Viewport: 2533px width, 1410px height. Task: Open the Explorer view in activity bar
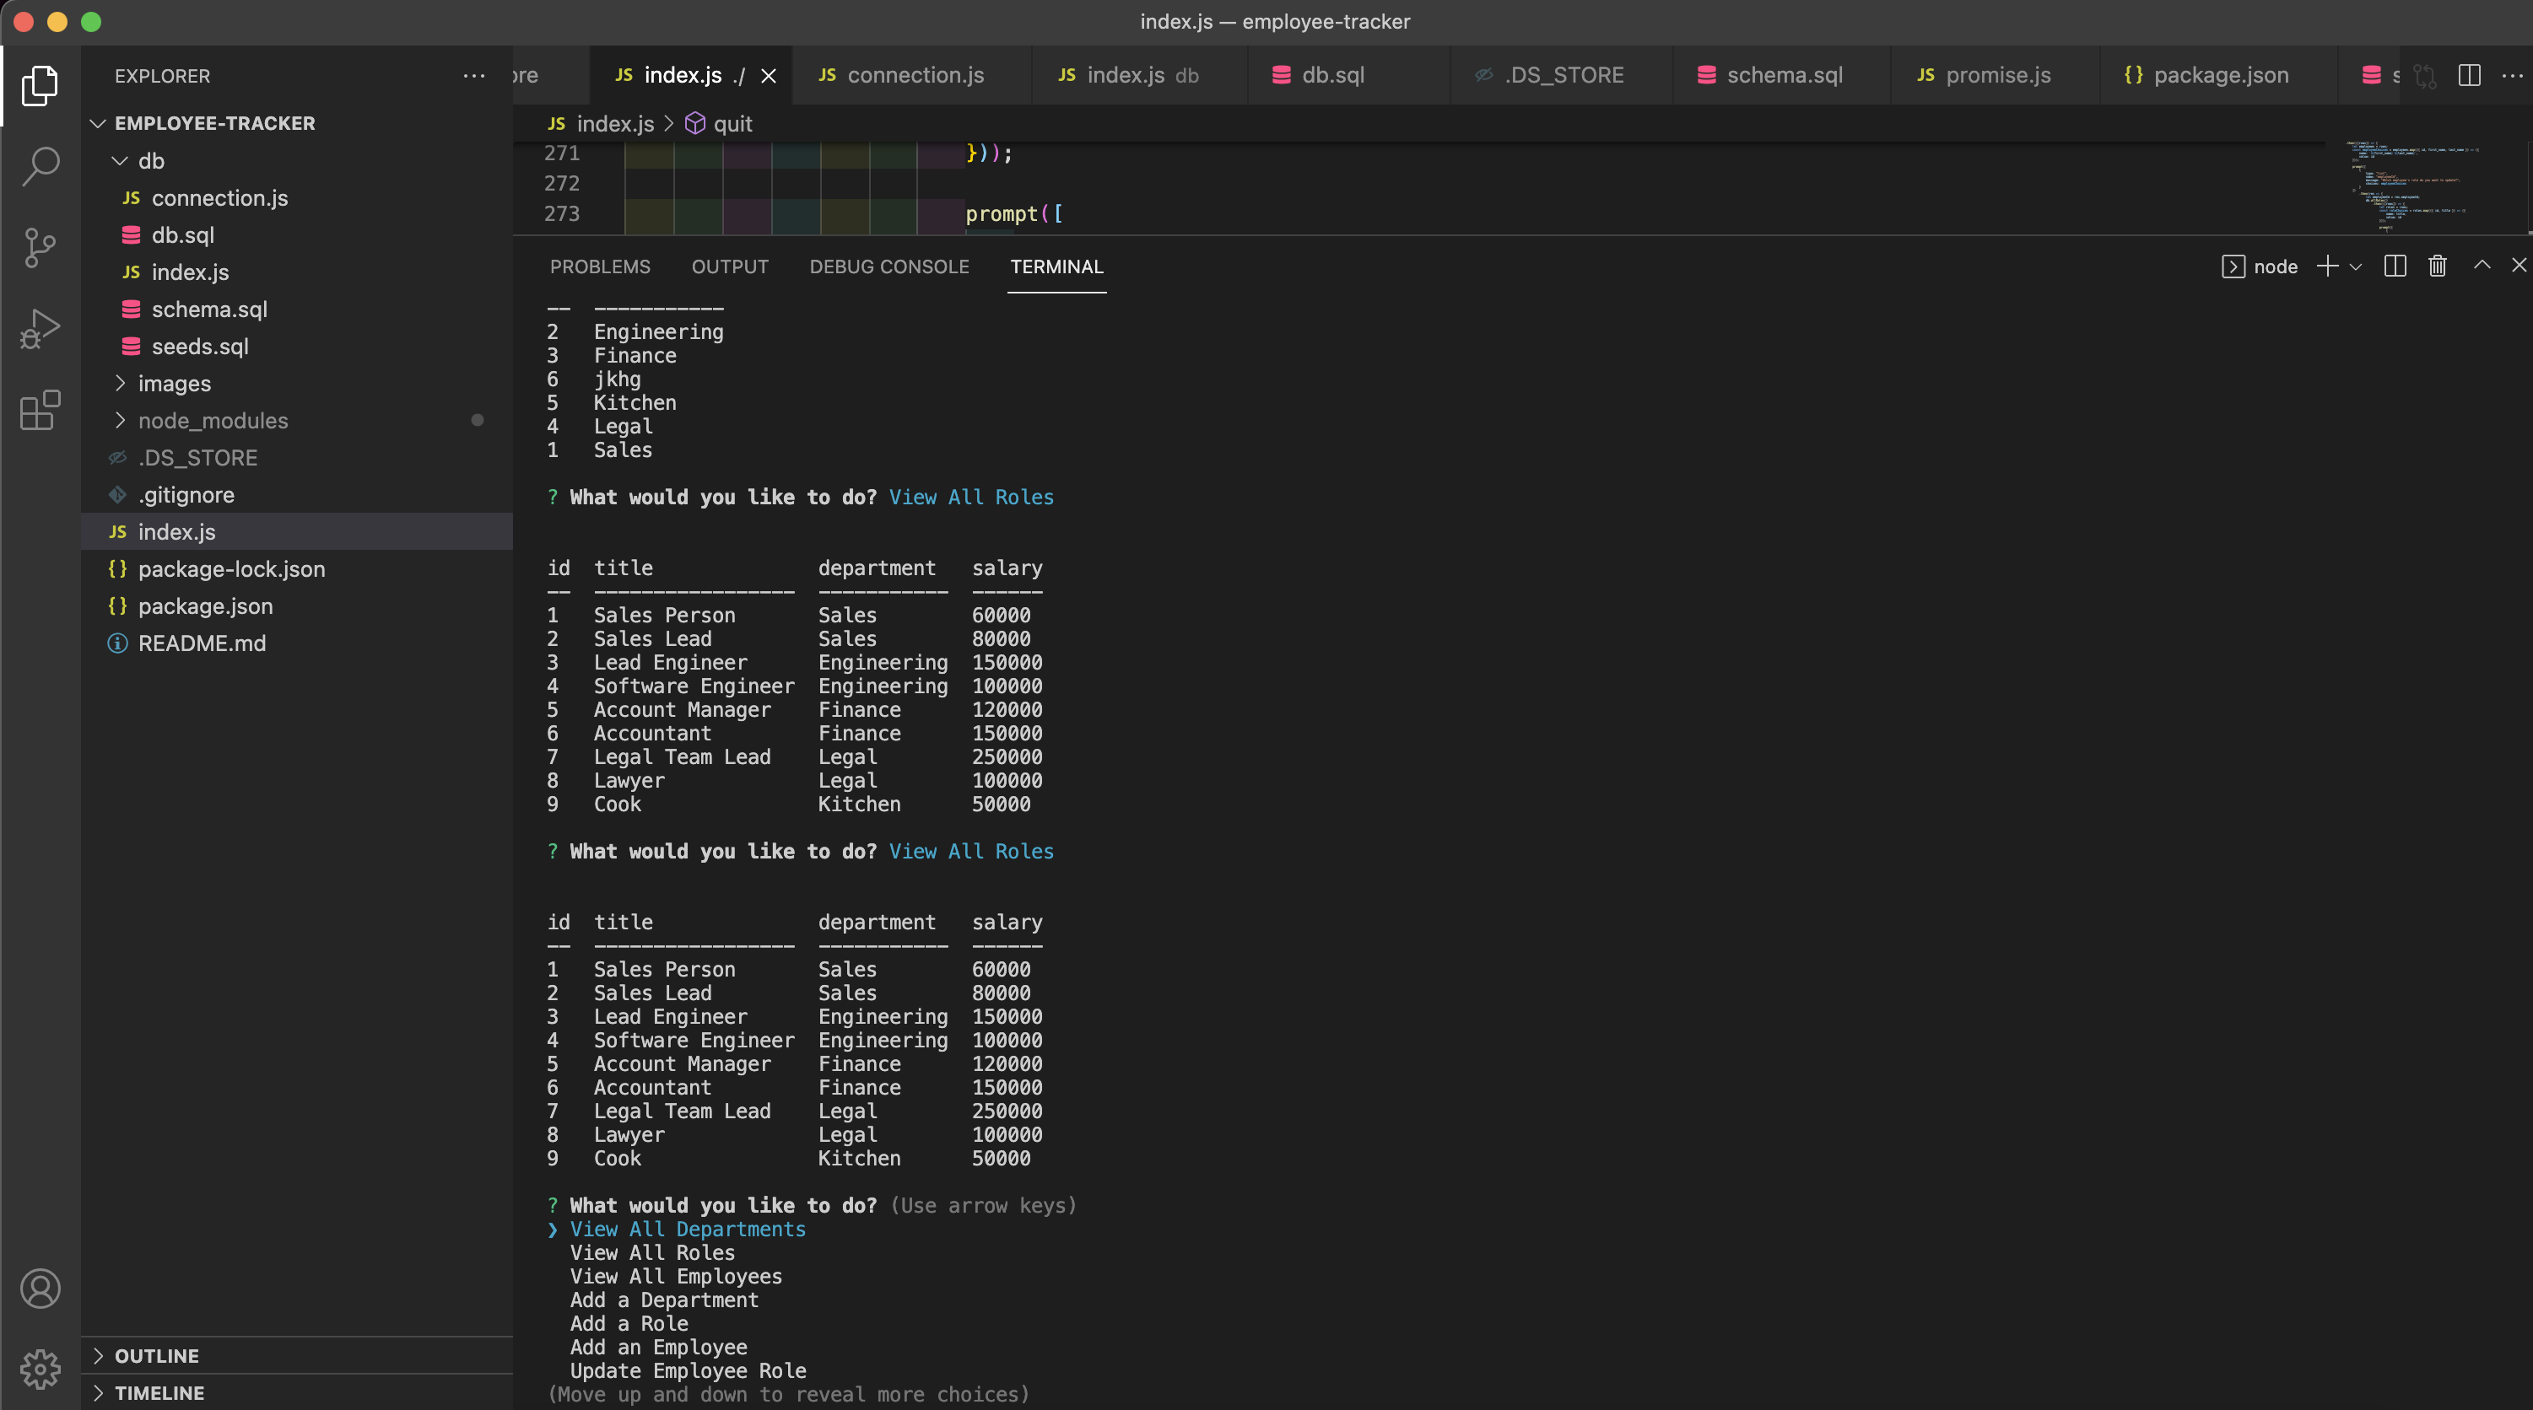[x=41, y=85]
